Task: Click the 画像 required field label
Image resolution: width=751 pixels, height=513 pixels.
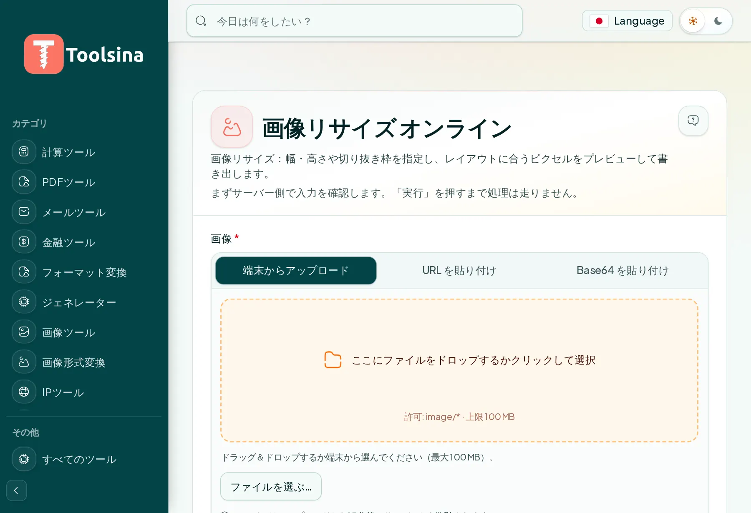Action: tap(225, 239)
